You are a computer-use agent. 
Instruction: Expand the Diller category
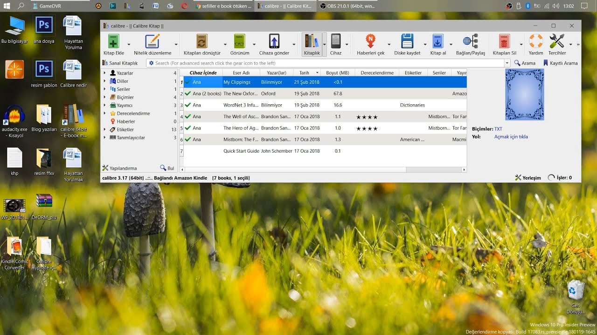coord(105,81)
